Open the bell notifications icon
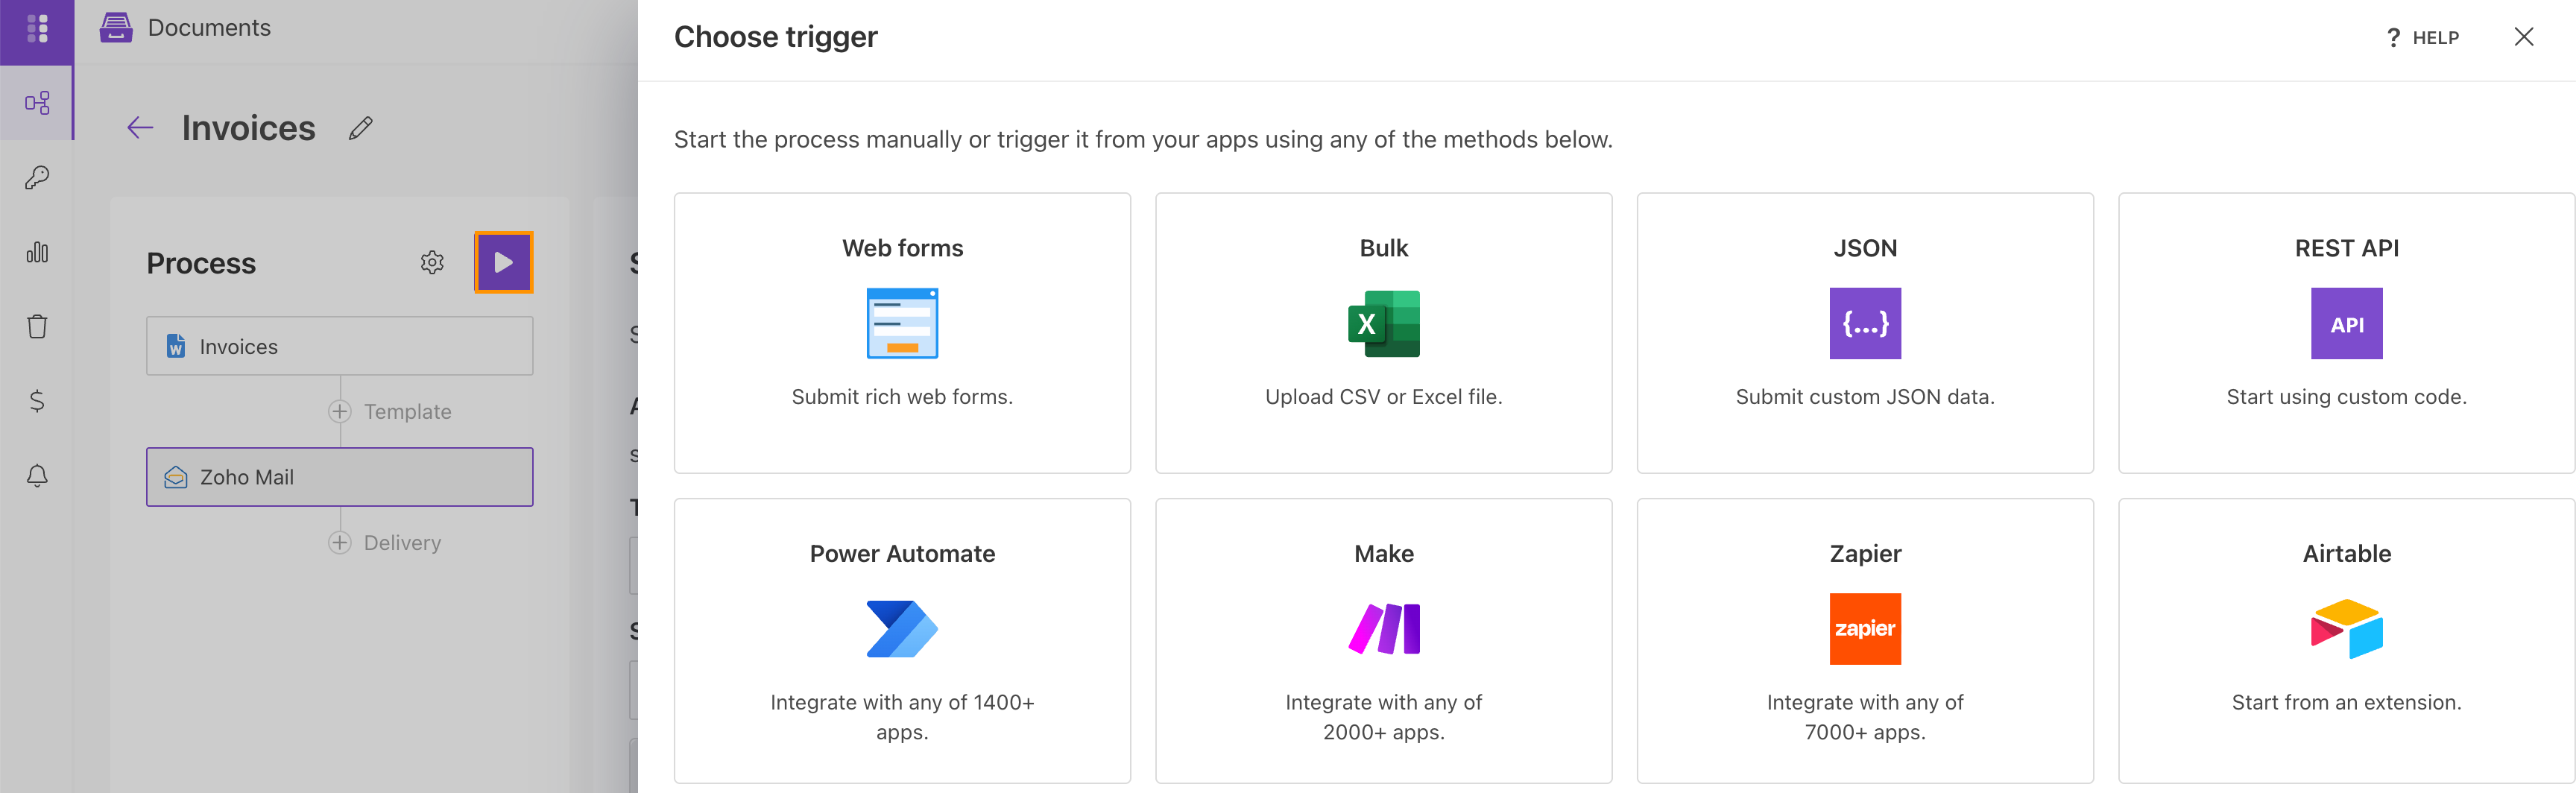This screenshot has width=2576, height=793. (x=37, y=475)
